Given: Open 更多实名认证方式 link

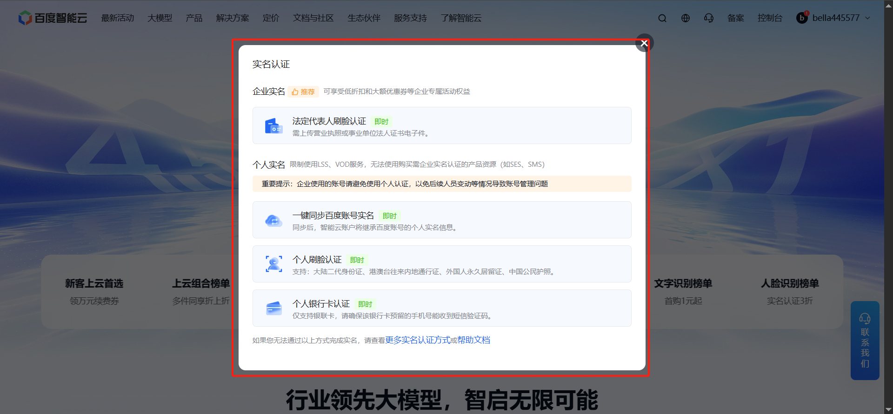Looking at the screenshot, I should [x=418, y=340].
